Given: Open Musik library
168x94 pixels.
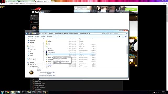Looking at the screenshot, I should 31,53.
